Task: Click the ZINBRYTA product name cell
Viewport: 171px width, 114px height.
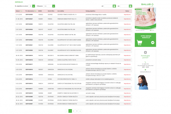Action: click(x=68, y=93)
